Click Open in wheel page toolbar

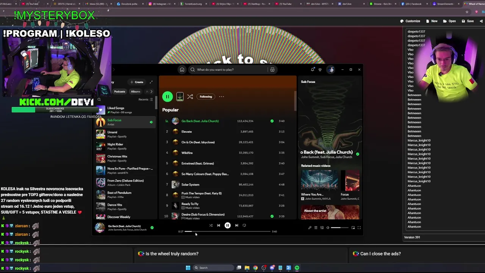pos(449,21)
